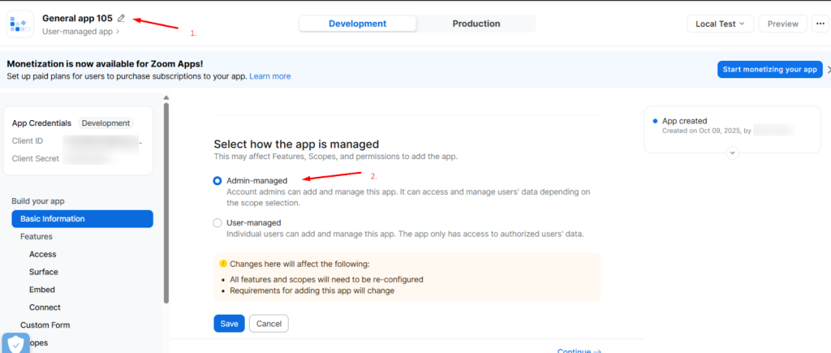The height and width of the screenshot is (353, 831).
Task: Expand the App created activity chevron
Action: pyautogui.click(x=732, y=152)
